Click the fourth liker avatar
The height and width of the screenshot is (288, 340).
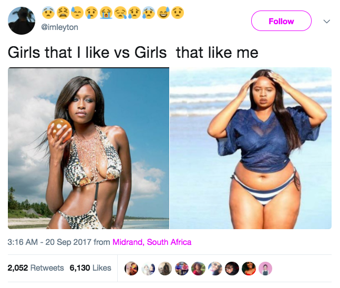[182, 269]
